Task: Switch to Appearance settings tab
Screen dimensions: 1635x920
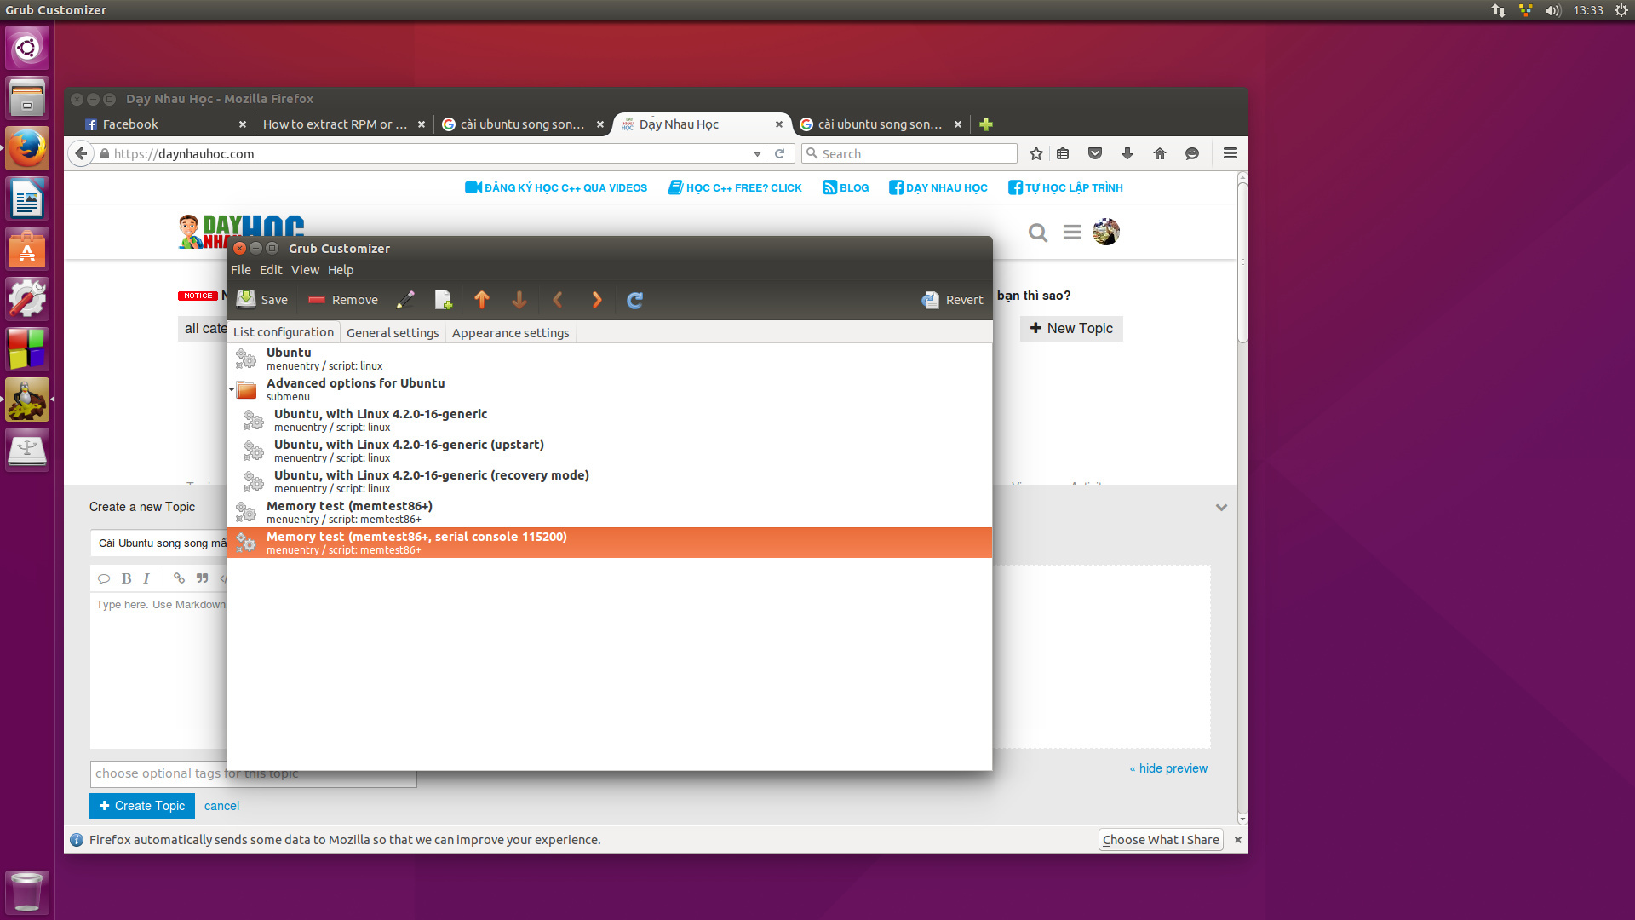Action: coord(510,332)
